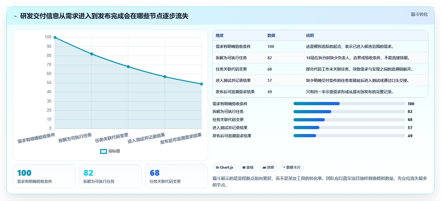Click x-axis label 需求有明确验收条件
The image size is (441, 201).
tap(36, 138)
